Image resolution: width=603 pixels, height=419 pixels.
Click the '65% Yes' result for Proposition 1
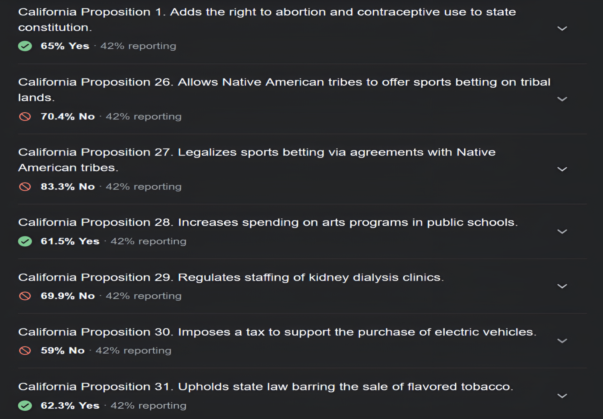pyautogui.click(x=64, y=46)
